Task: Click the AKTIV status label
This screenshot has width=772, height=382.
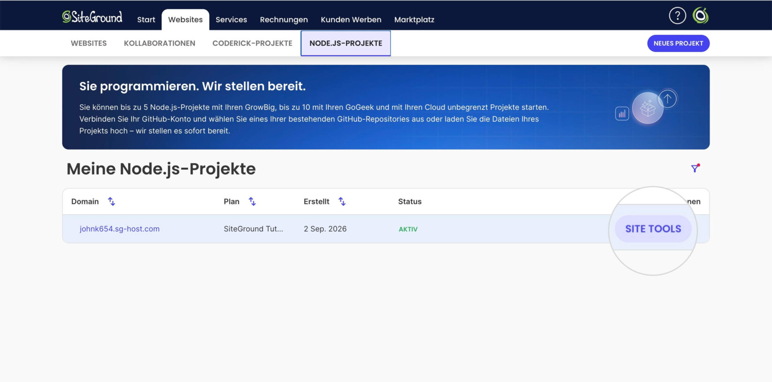Action: pyautogui.click(x=408, y=229)
